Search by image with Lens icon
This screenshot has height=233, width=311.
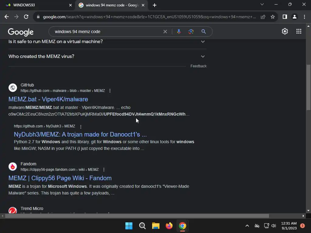[x=191, y=32]
